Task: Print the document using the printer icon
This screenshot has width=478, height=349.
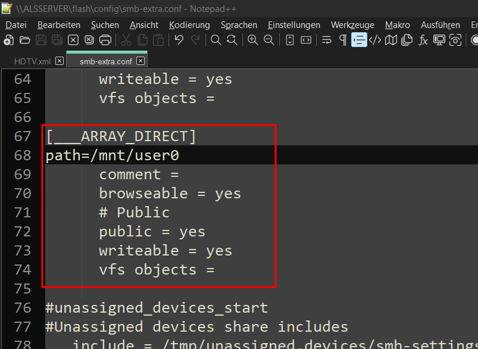Action: [105, 40]
